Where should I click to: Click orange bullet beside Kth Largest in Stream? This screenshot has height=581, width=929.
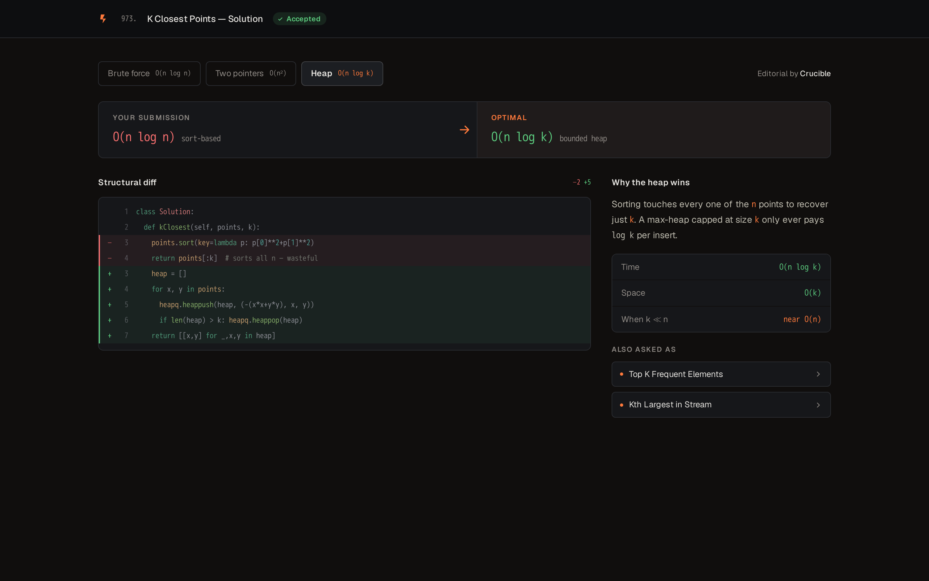622,405
